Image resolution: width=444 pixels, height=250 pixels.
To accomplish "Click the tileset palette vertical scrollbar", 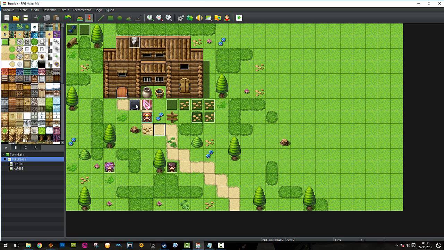I will click(x=62, y=83).
